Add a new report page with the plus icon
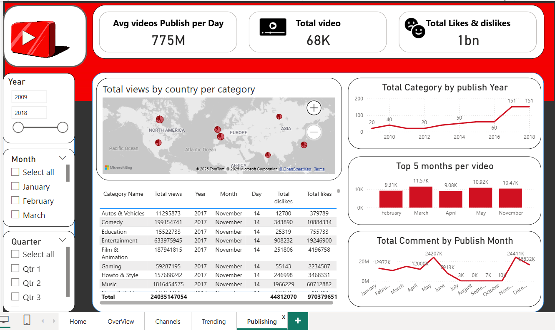 tap(297, 321)
